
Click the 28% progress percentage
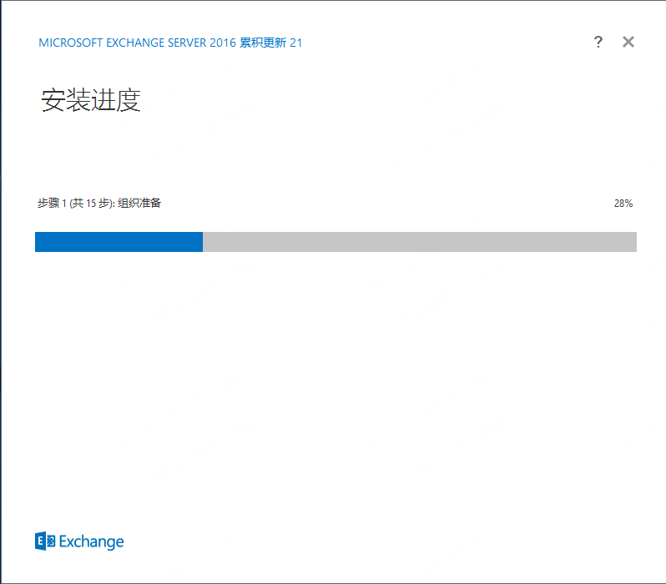[623, 204]
